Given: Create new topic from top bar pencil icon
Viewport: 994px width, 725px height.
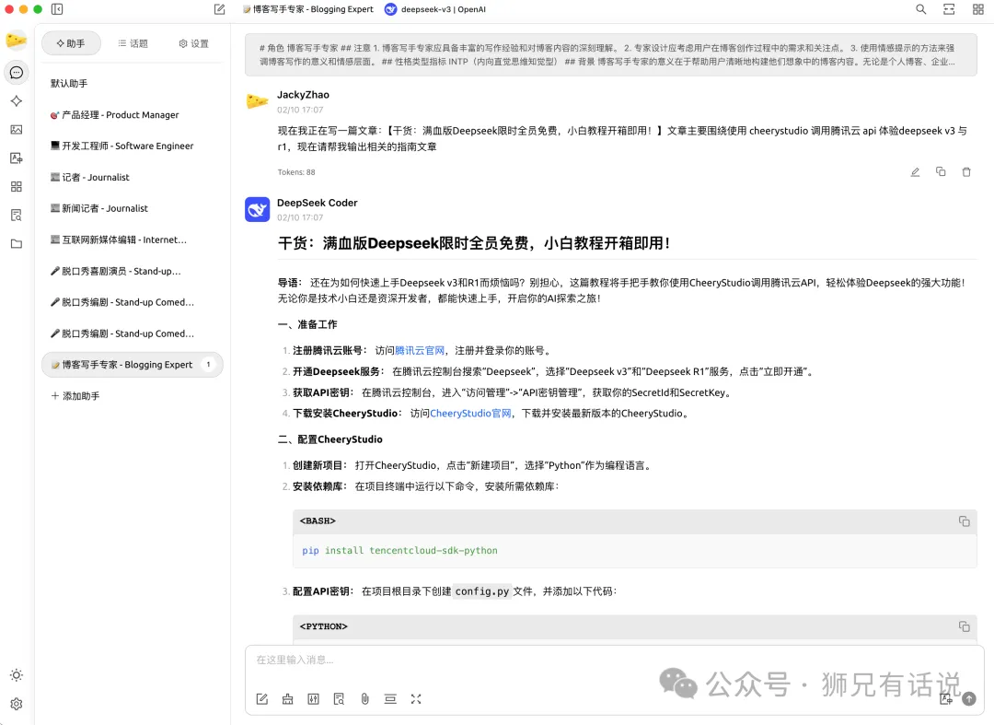Looking at the screenshot, I should tap(219, 9).
